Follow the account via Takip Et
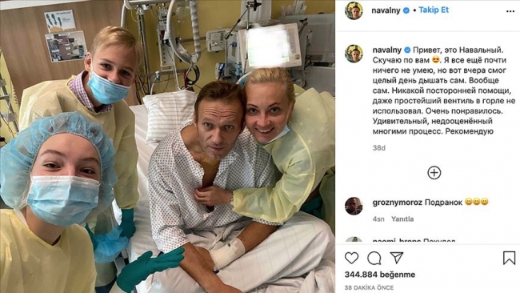 (434, 10)
